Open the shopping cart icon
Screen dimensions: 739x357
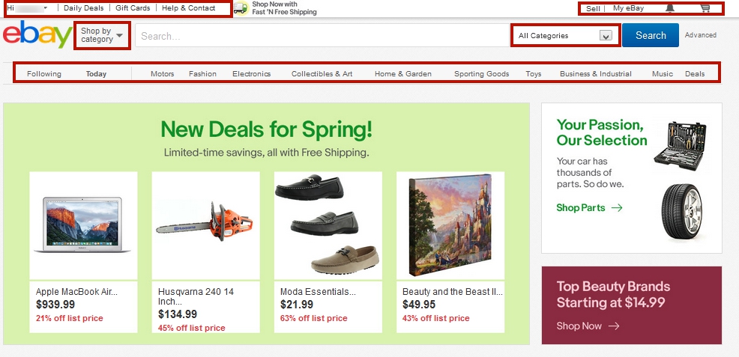point(705,8)
